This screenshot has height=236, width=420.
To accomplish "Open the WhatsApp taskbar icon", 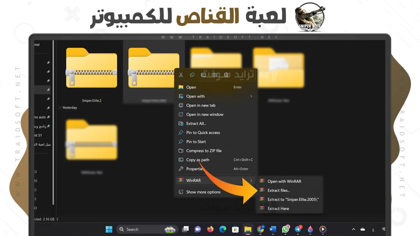I will 285,229.
